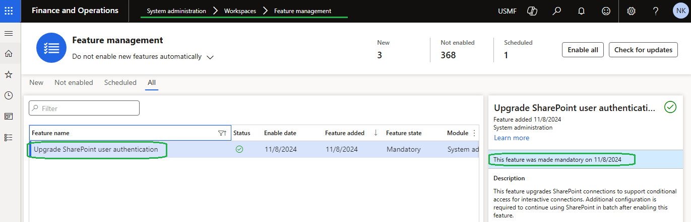Screen dimensions: 691x222
Task: Click green enabled checkmark in details pane
Action: pyautogui.click(x=670, y=107)
